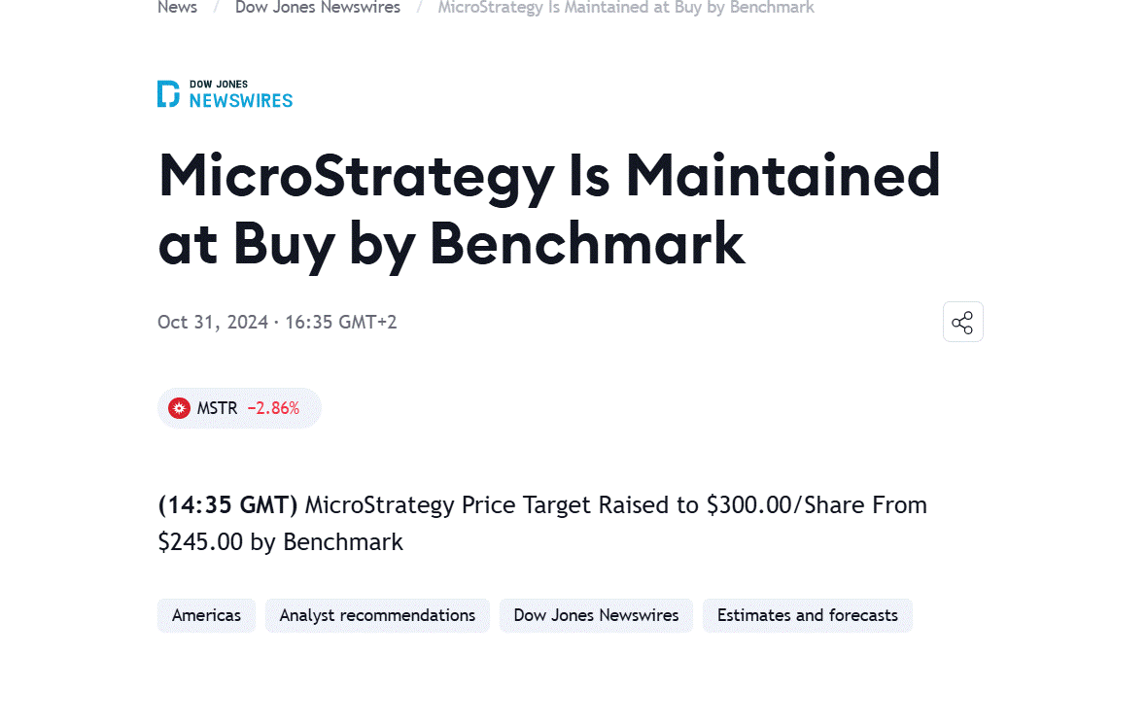
Task: Click the bold (14:35 GMT) timestamp
Action: (227, 505)
